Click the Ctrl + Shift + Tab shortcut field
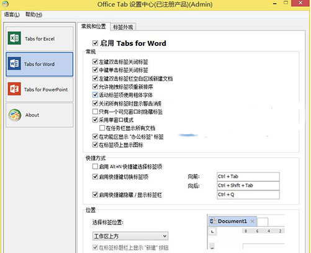 pyautogui.click(x=248, y=185)
